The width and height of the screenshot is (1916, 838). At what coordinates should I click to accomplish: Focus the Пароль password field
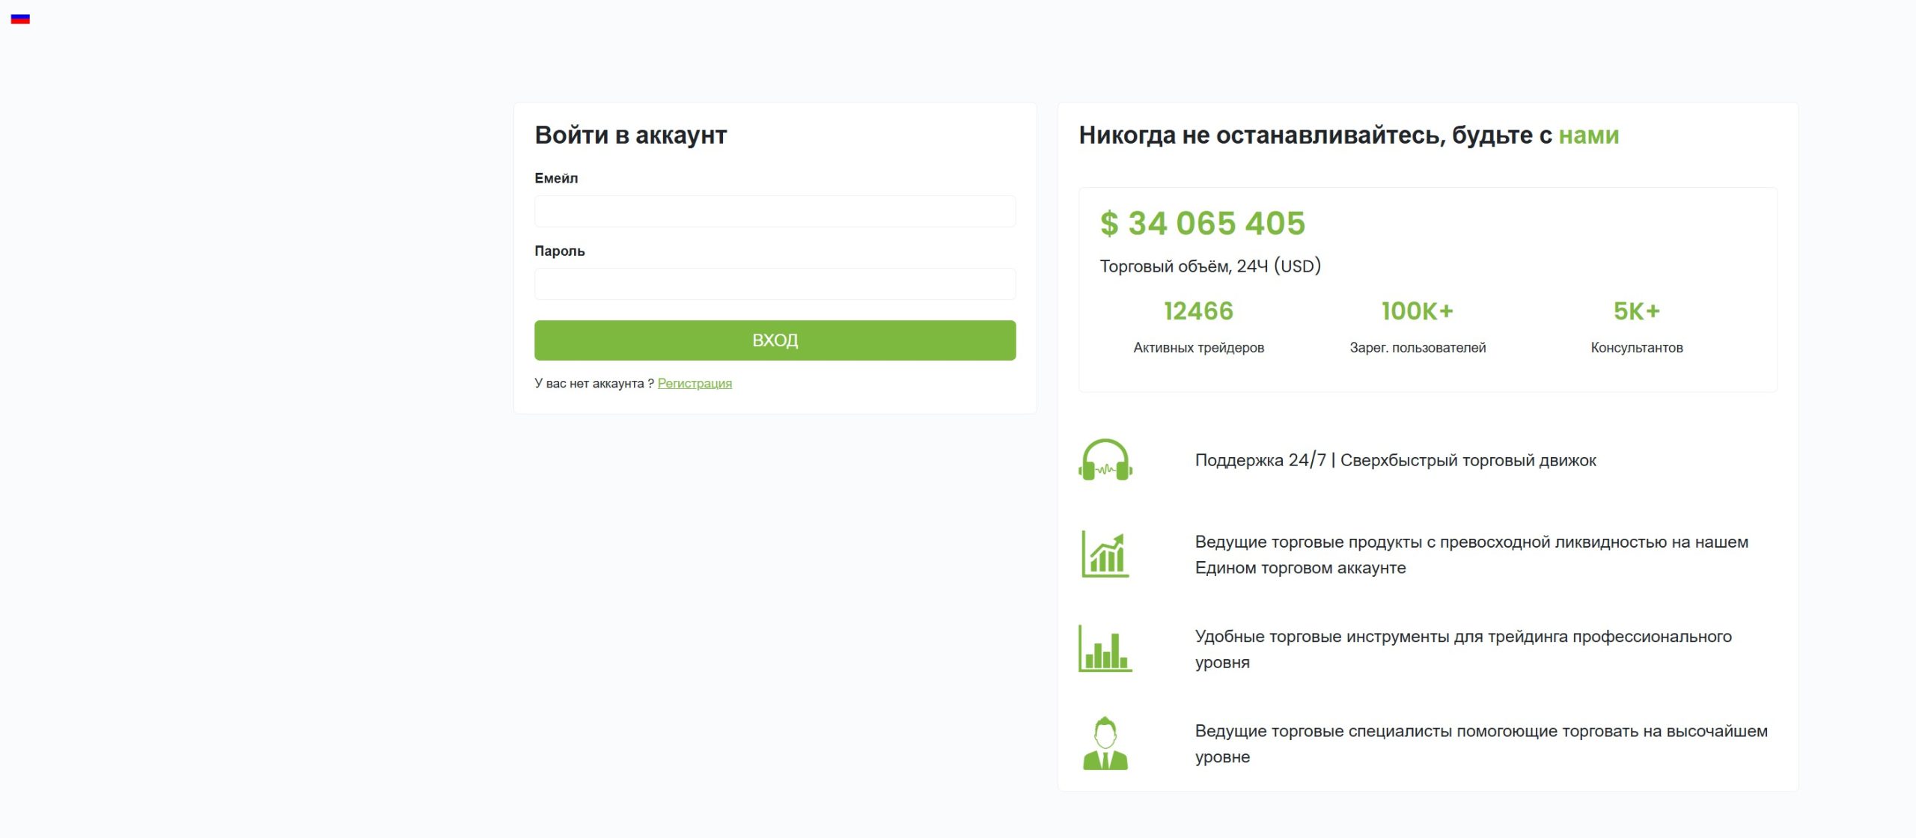tap(775, 284)
